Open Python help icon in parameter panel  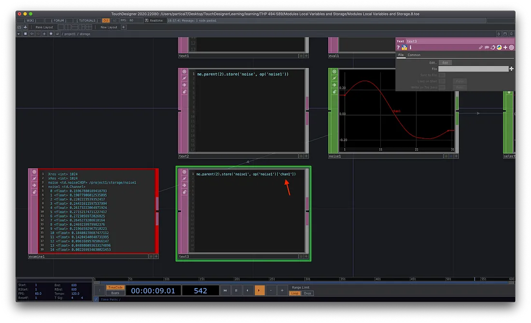click(x=405, y=47)
